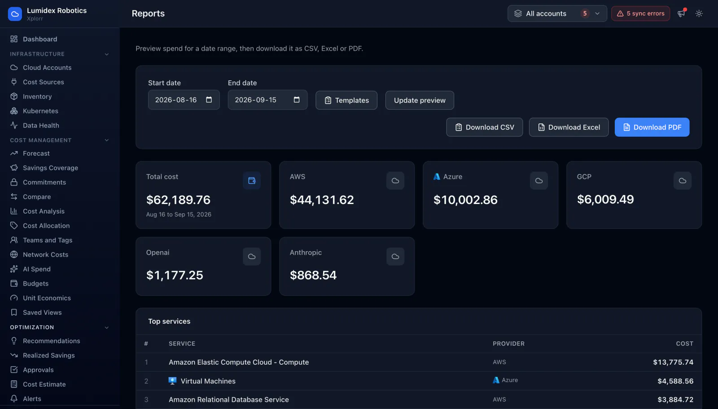Image resolution: width=718 pixels, height=409 pixels.
Task: Click the COST column header
Action: tap(685, 344)
